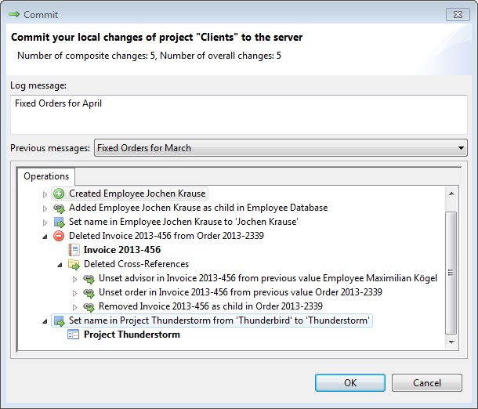Viewport: 478px width, 409px height.
Task: Click the link icon beside Removed Invoice 2013-456
Action: [89, 306]
